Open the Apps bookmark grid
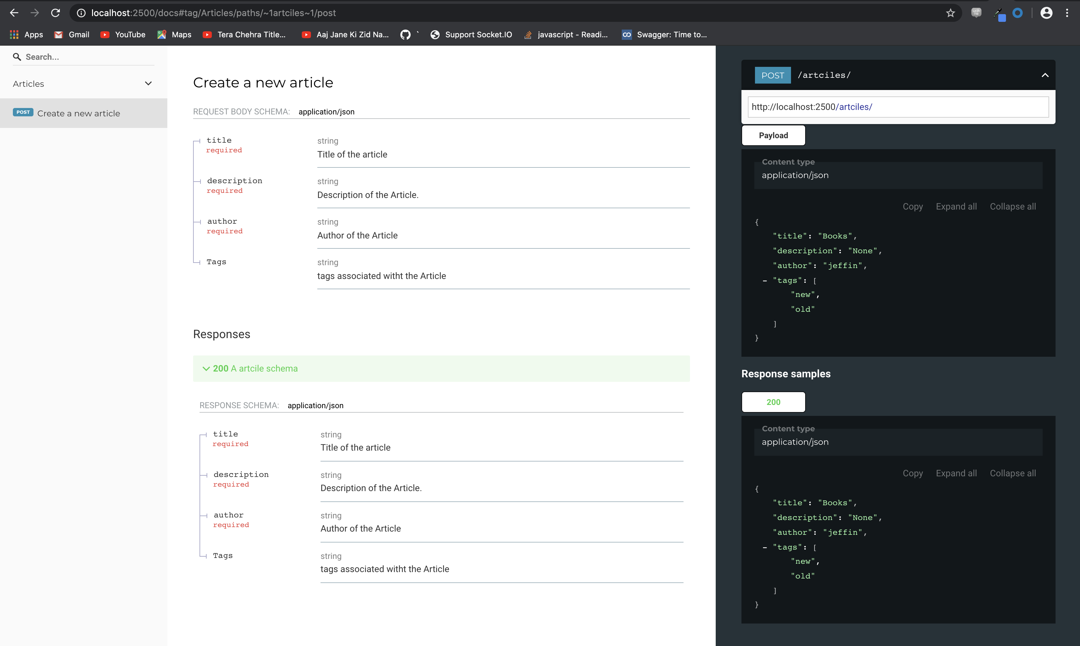 (26, 34)
